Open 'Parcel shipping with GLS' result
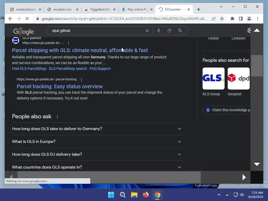Viewport: 268px width, 201px height. [x=80, y=50]
